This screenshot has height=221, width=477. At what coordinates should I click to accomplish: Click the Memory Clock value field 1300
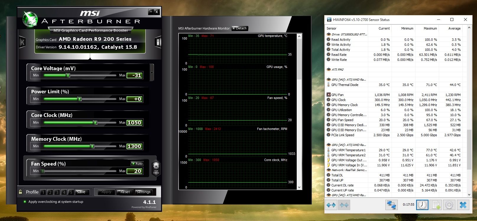coord(135,146)
